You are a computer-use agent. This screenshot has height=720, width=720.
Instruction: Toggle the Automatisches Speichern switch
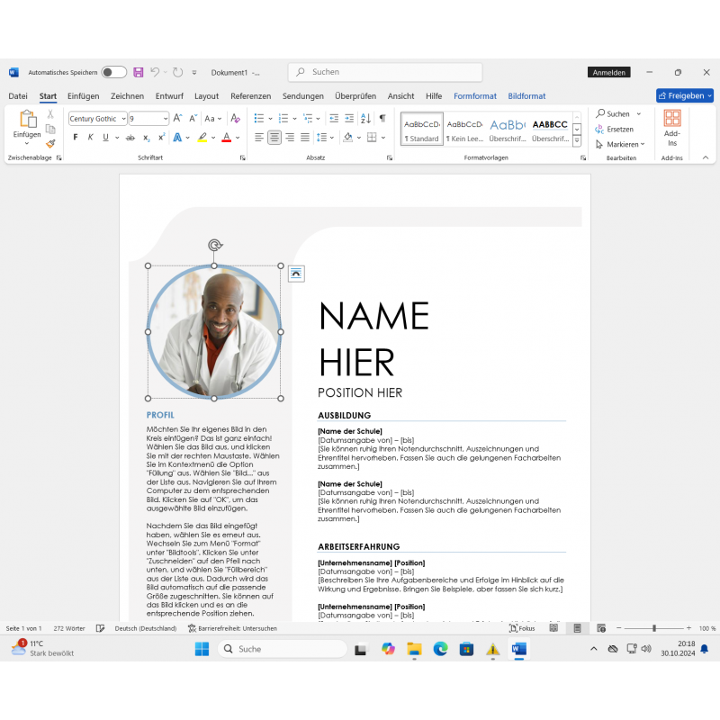pyautogui.click(x=113, y=72)
